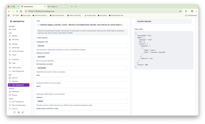
Task: Open the browser extensions icon
Action: [186, 11]
